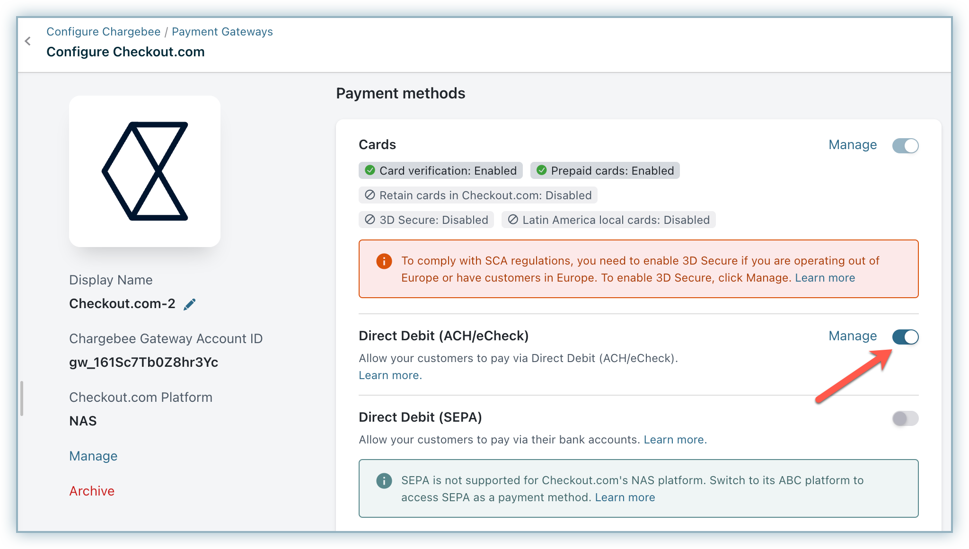Click the left panel scrollbar handle
This screenshot has width=969, height=549.
click(x=22, y=398)
